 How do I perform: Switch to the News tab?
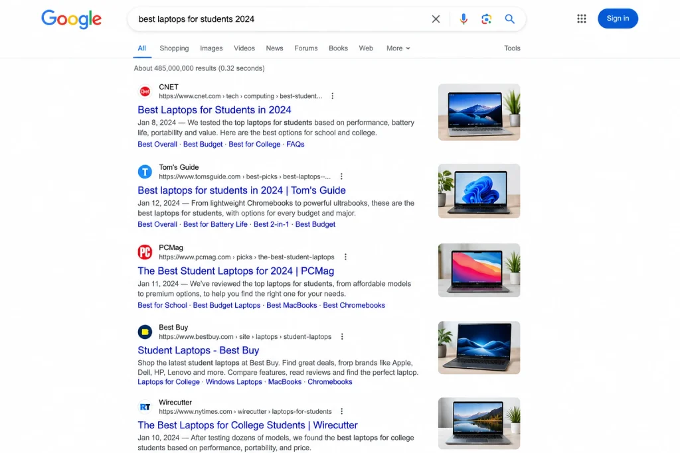[274, 48]
